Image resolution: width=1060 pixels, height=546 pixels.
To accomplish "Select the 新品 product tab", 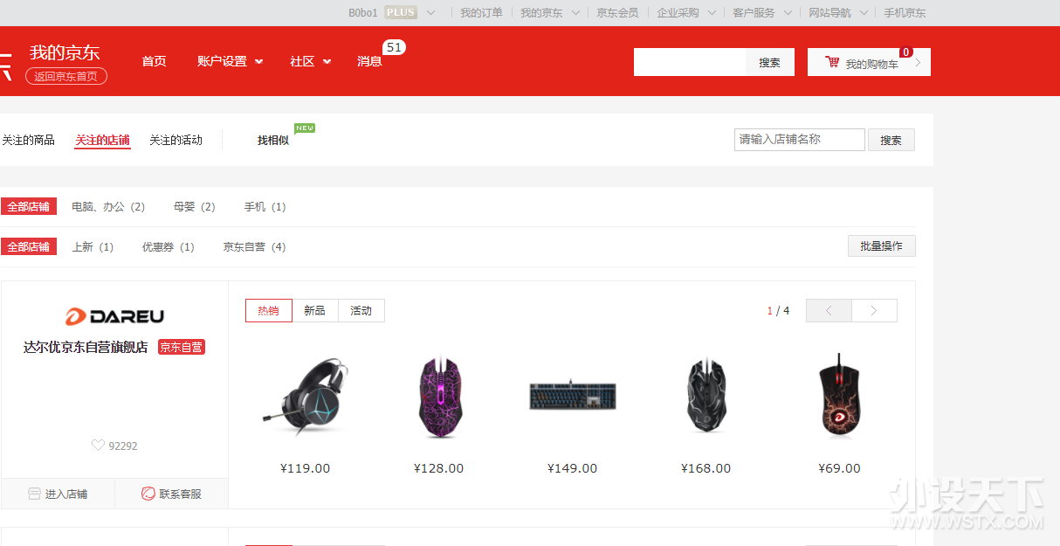I will 315,310.
